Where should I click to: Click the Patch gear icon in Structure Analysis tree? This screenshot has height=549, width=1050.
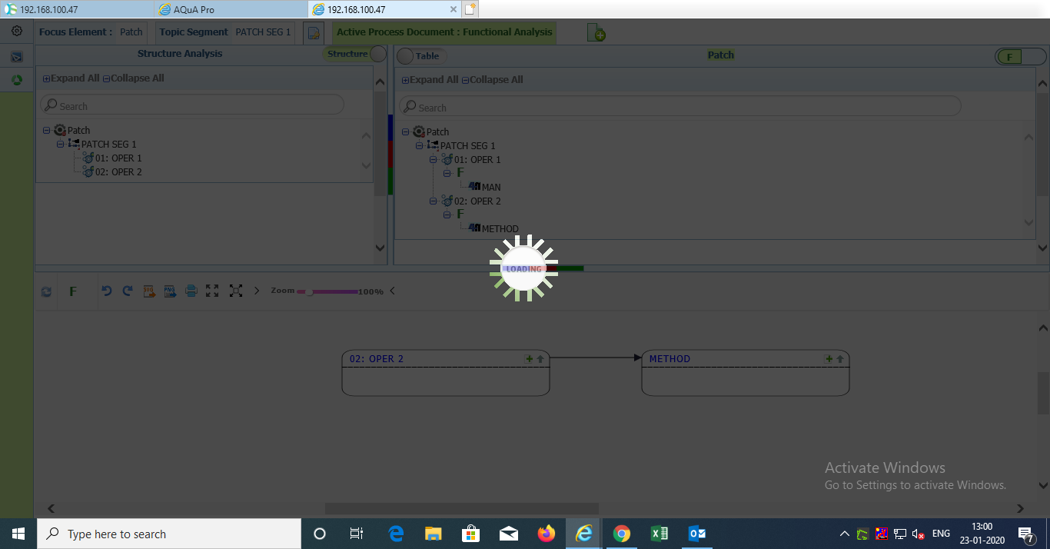click(60, 131)
